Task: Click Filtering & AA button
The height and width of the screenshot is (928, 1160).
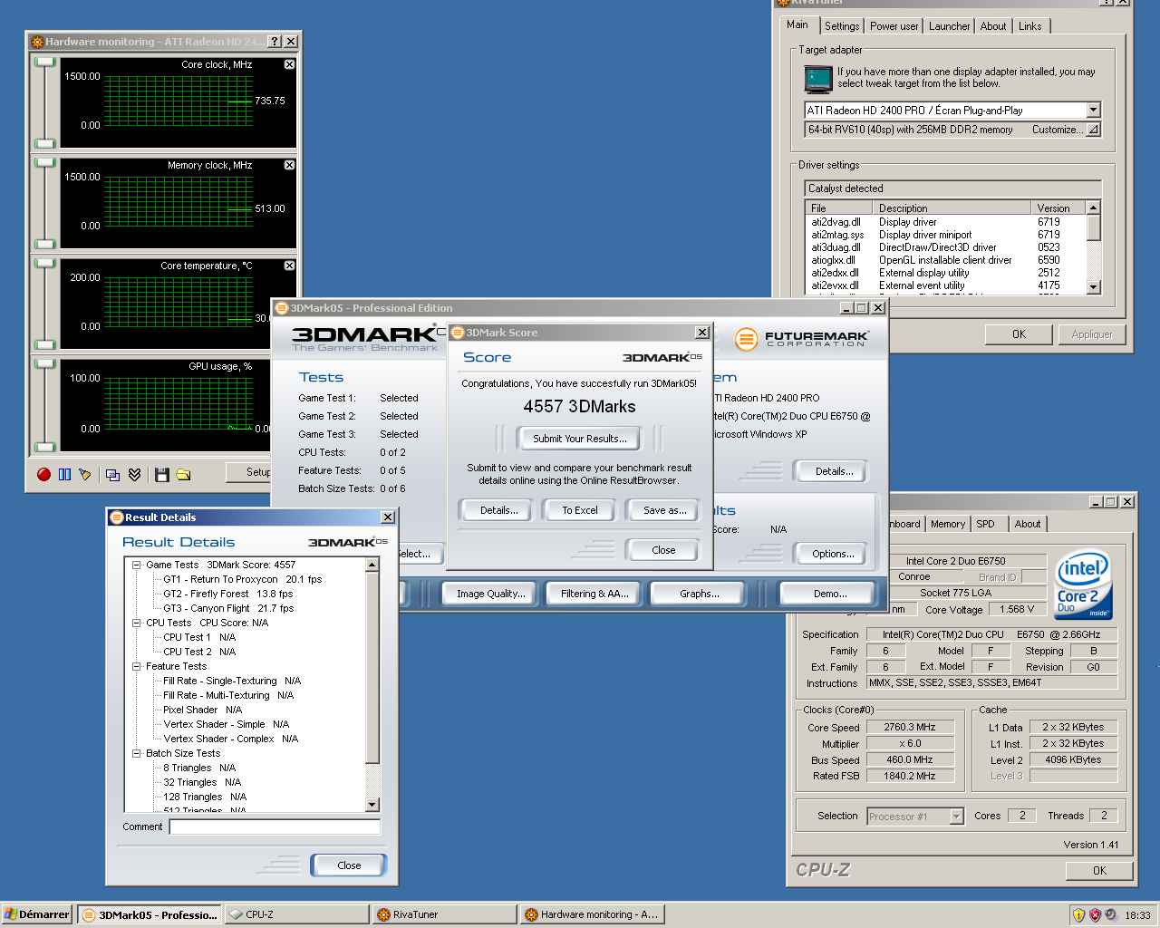Action: (594, 594)
